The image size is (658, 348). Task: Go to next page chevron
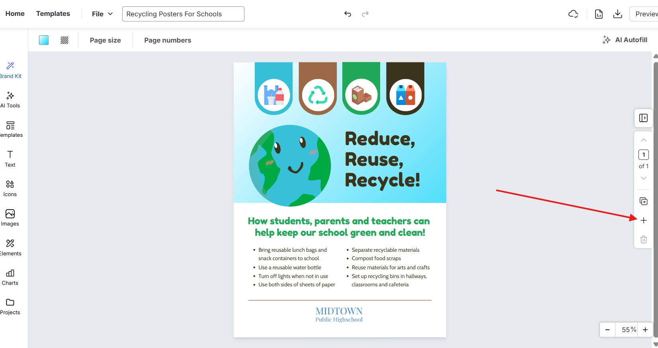(643, 178)
